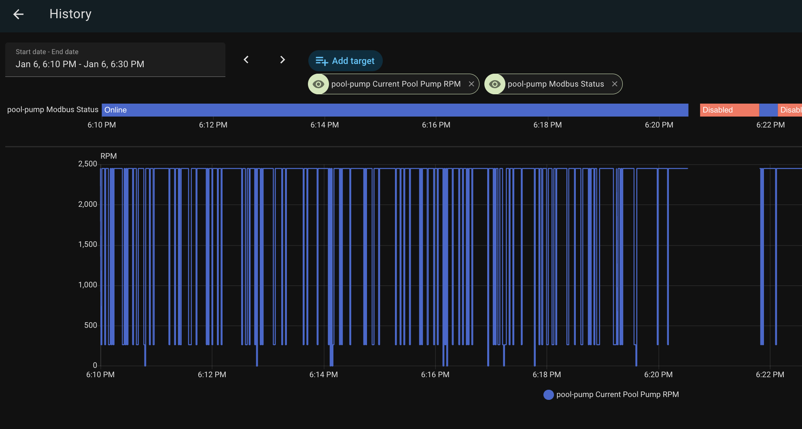
Task: Advance to next time range with right chevron
Action: (x=282, y=60)
